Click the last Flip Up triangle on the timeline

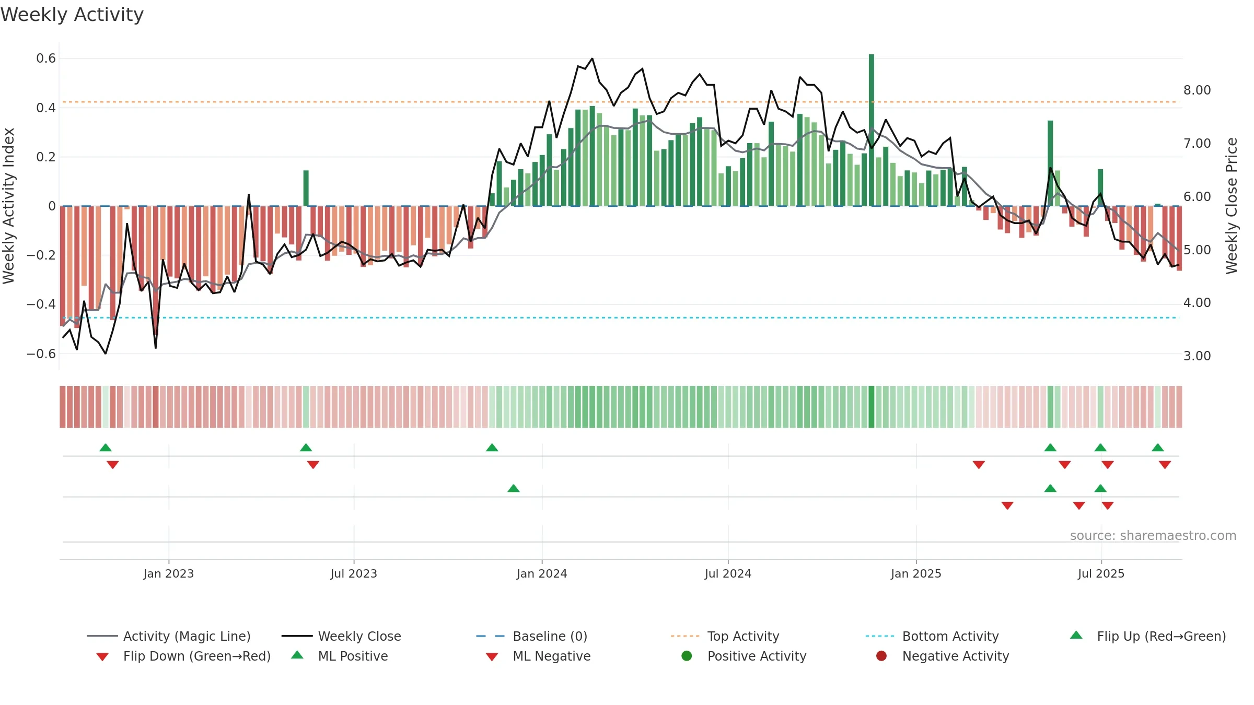coord(1158,448)
